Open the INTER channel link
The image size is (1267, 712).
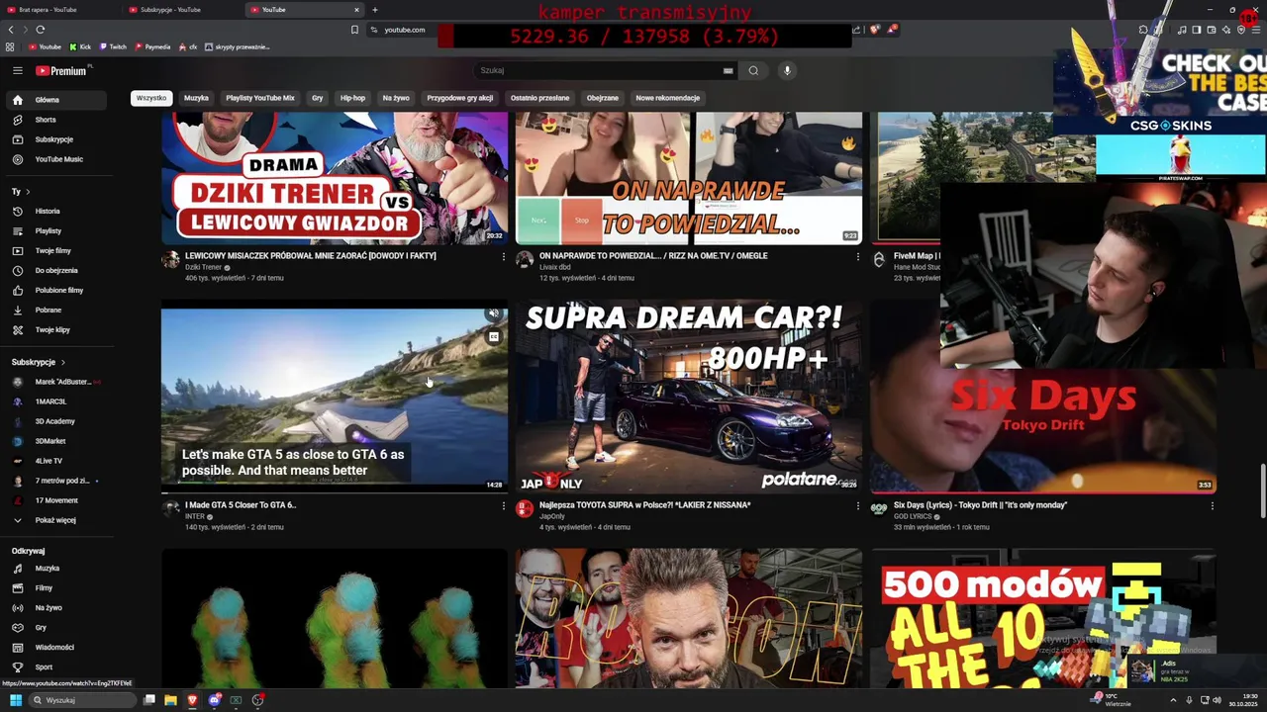[x=195, y=516]
